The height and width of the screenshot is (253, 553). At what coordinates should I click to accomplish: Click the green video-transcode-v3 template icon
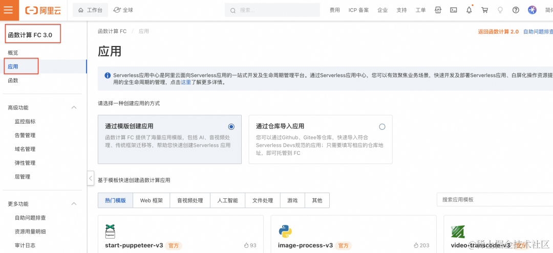(458, 231)
